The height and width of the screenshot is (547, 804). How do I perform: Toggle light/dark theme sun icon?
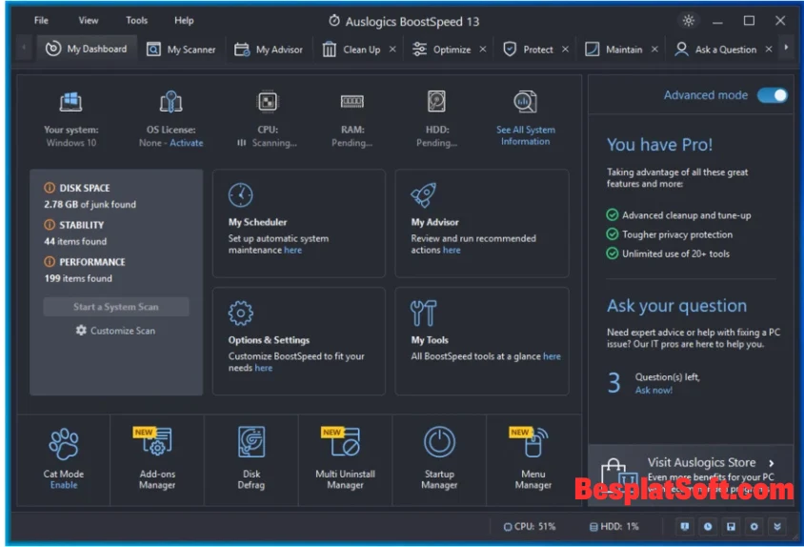coord(688,21)
